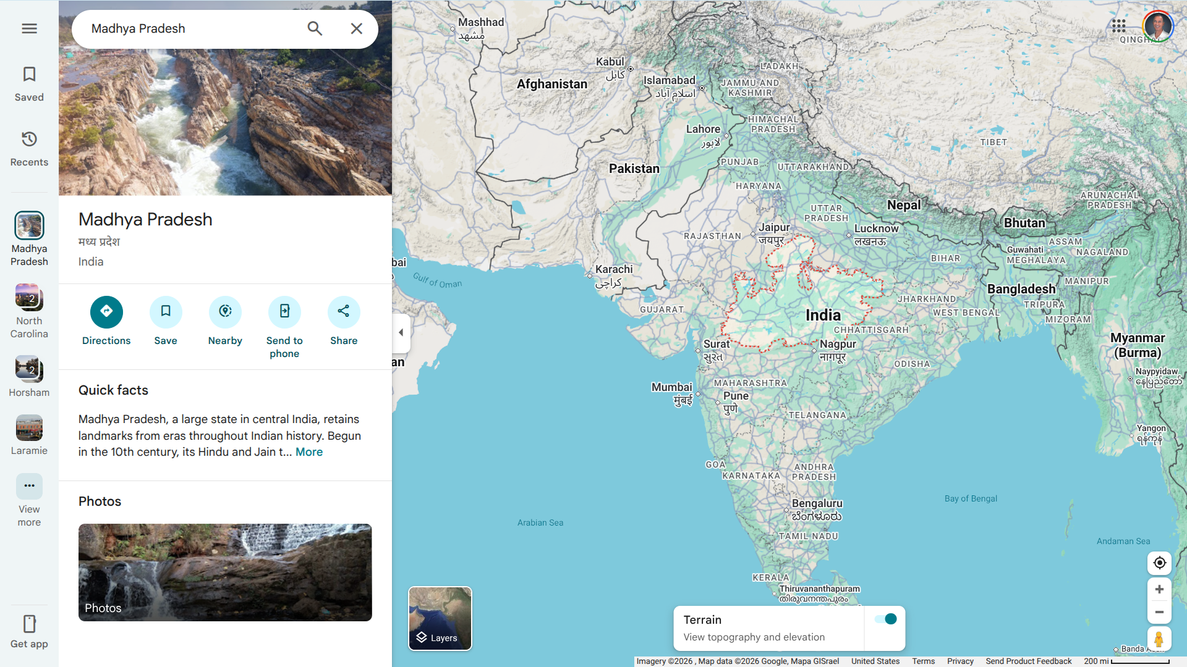Image resolution: width=1187 pixels, height=667 pixels.
Task: Share Madhya Pradesh location
Action: click(x=344, y=312)
